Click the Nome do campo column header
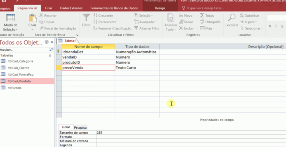Viewport: 286px width, 147px height. [x=88, y=47]
